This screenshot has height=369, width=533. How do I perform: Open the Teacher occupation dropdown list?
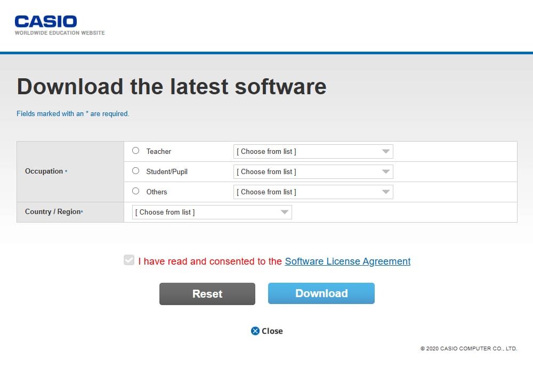313,151
